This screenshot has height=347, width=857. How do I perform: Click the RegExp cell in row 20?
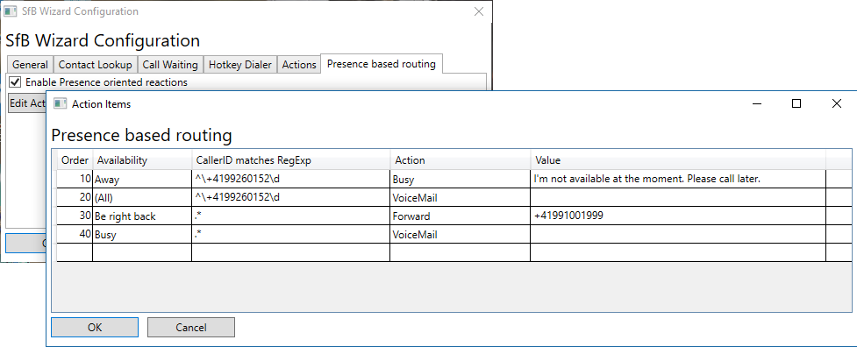click(x=290, y=197)
